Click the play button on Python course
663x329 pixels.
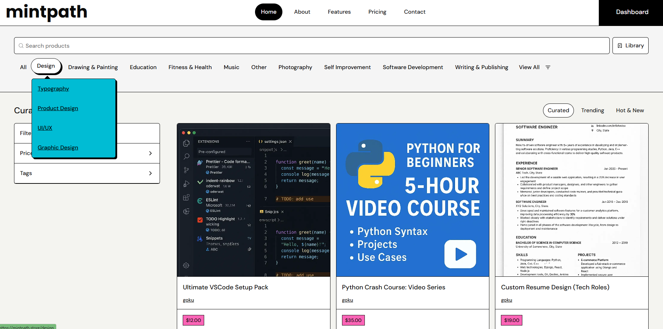click(460, 254)
